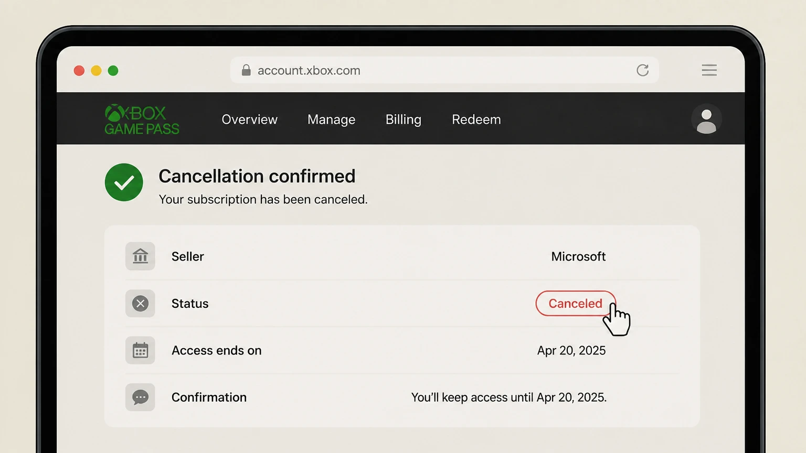
Task: Switch to the Billing tab
Action: tap(403, 120)
